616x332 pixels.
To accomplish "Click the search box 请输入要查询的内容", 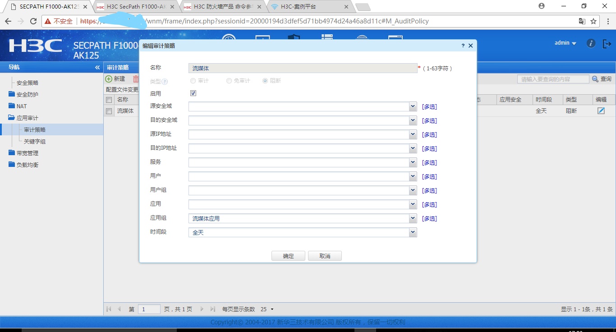I will point(553,79).
